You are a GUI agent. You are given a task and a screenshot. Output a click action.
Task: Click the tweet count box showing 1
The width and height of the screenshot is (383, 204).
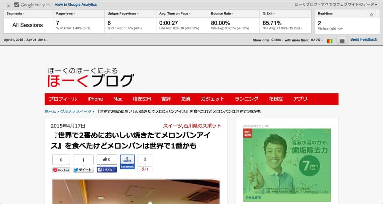(x=83, y=160)
